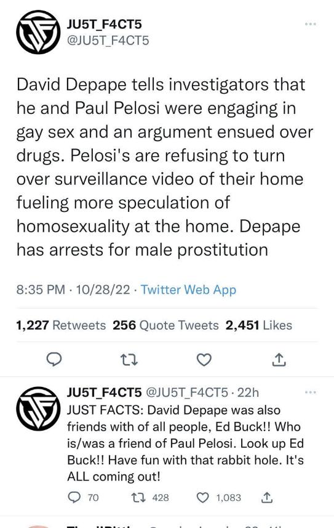View the 1,227 Retweets list

click(x=61, y=325)
